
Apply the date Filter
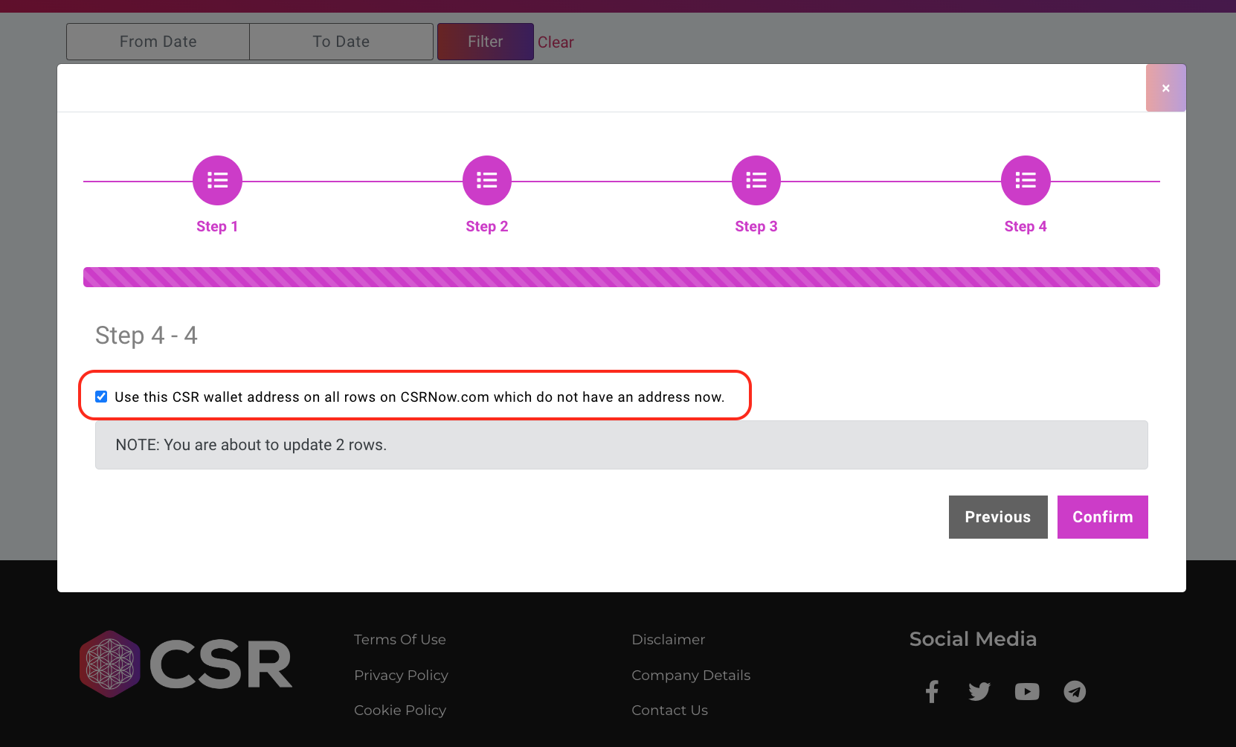485,42
